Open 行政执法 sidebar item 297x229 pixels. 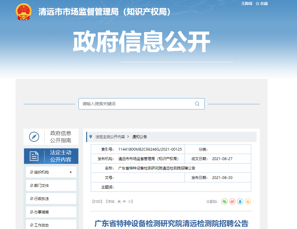tap(51, 199)
